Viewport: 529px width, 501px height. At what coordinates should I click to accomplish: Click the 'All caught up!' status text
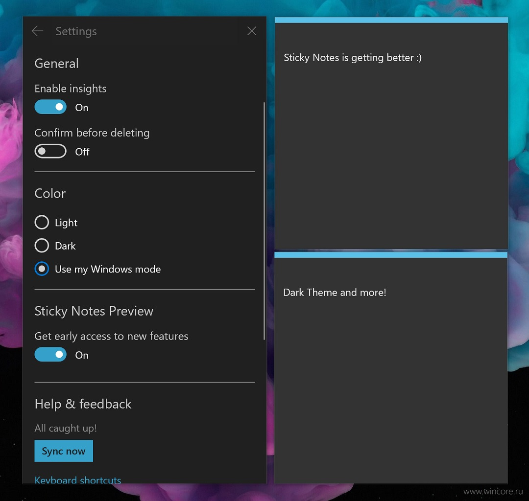[x=66, y=428]
